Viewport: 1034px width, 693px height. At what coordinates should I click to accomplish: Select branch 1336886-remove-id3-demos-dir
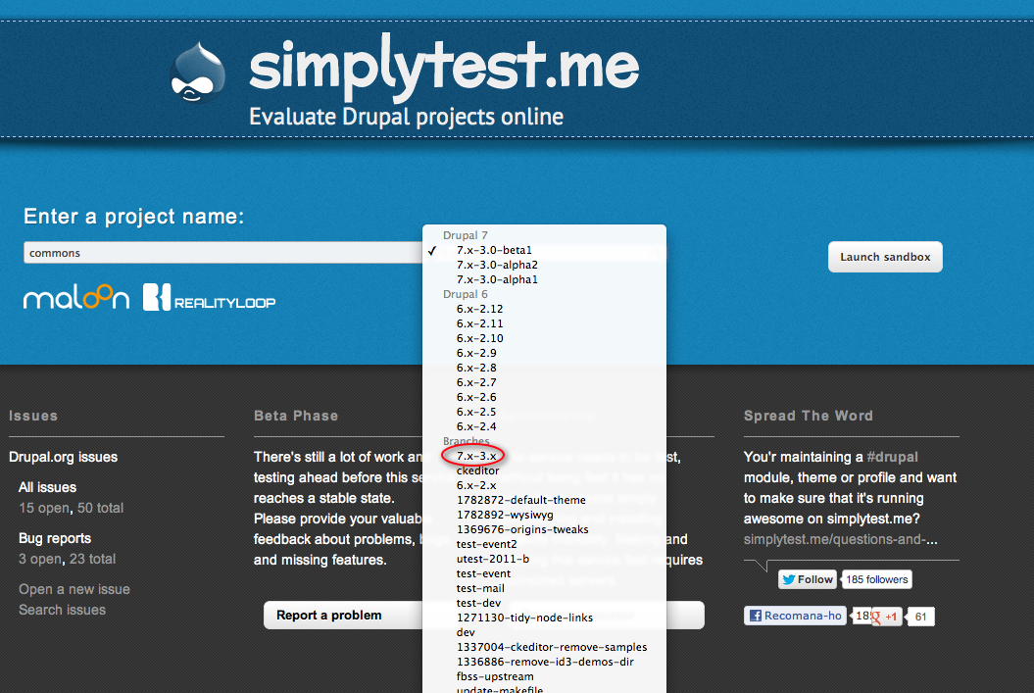544,662
